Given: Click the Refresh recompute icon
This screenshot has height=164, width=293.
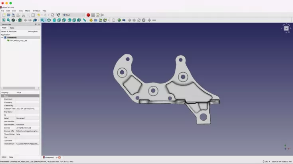Looking at the screenshot, I should (52, 15).
